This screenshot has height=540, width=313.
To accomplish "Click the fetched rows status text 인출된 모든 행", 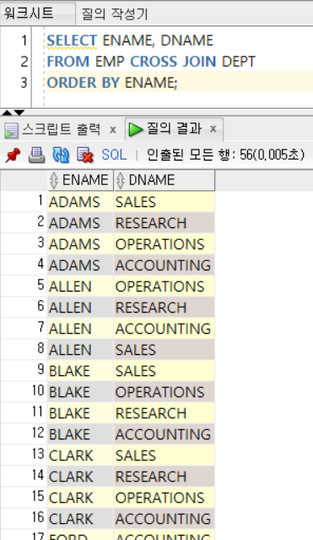I will tap(192, 155).
